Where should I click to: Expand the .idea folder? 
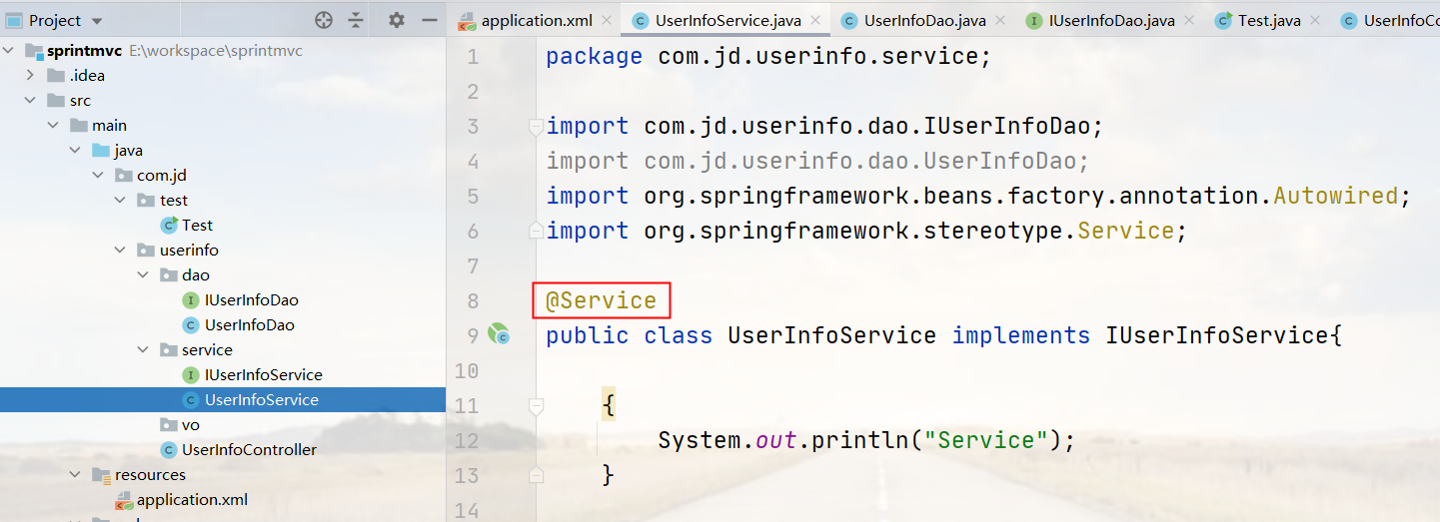coord(31,76)
